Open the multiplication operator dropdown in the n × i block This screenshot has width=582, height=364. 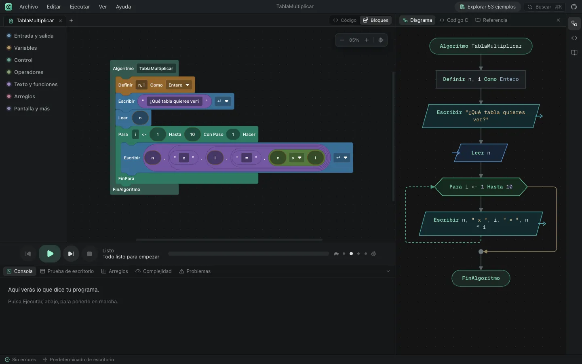(297, 158)
